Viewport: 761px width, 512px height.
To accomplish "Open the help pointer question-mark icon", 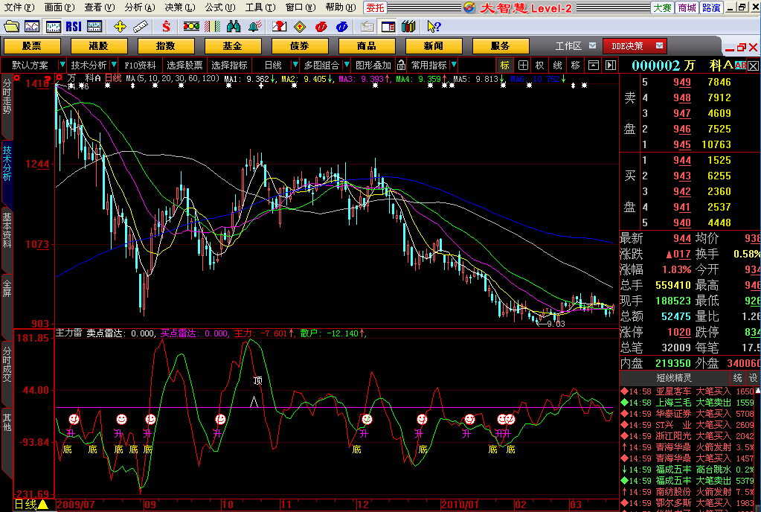I will 434,27.
